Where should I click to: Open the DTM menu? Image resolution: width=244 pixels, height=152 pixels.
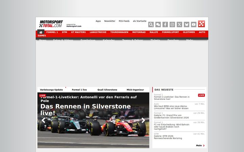point(64,32)
